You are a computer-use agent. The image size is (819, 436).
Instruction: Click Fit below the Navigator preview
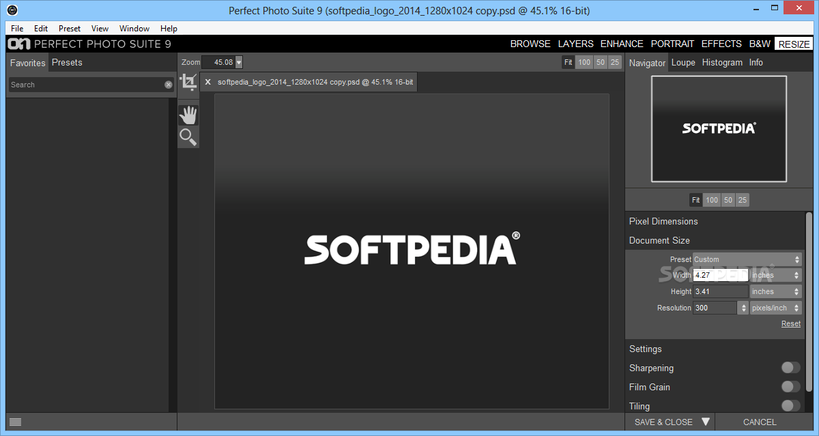(695, 200)
